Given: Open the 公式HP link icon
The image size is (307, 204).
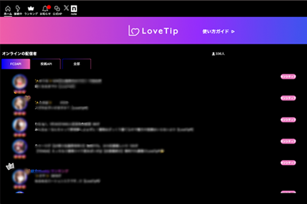Looking at the screenshot, I should tap(57, 10).
